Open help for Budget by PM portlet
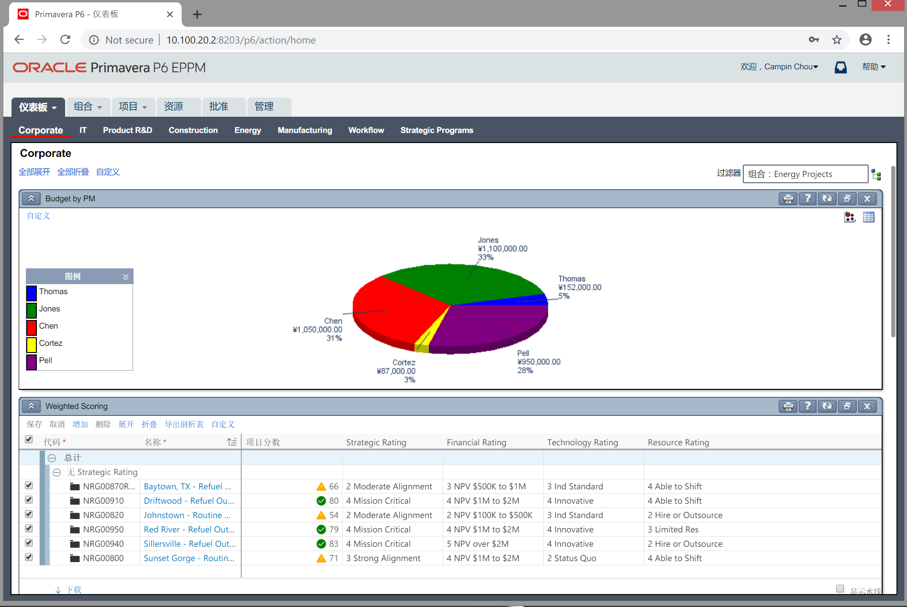 point(807,199)
